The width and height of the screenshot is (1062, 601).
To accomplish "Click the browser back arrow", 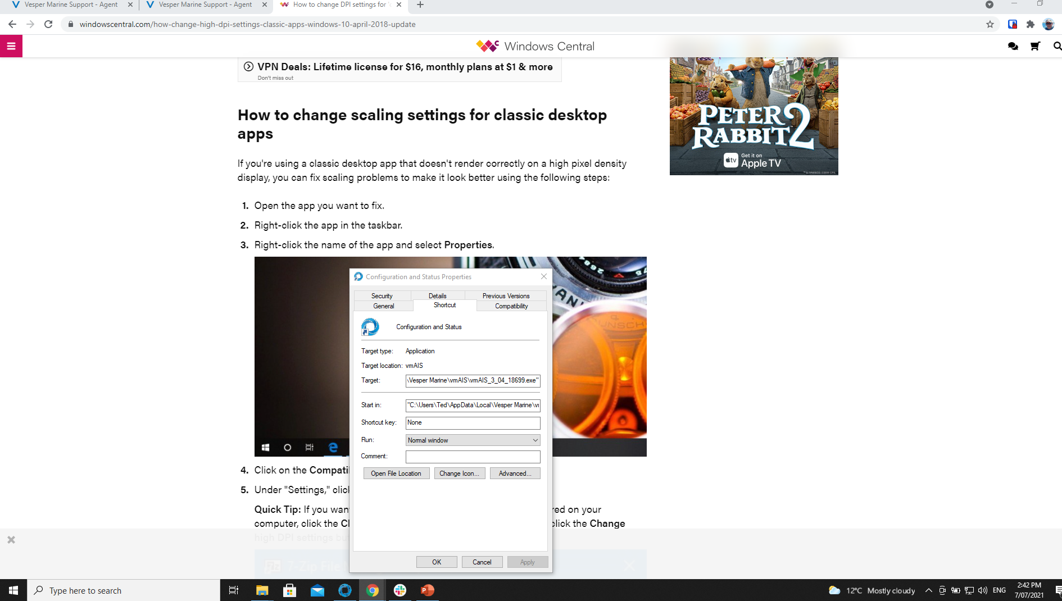I will [12, 24].
